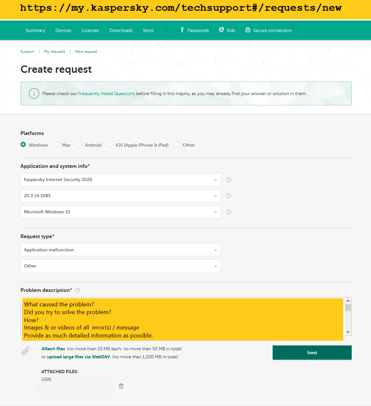Go to the Downloads tab
The height and width of the screenshot is (406, 371).
[121, 30]
